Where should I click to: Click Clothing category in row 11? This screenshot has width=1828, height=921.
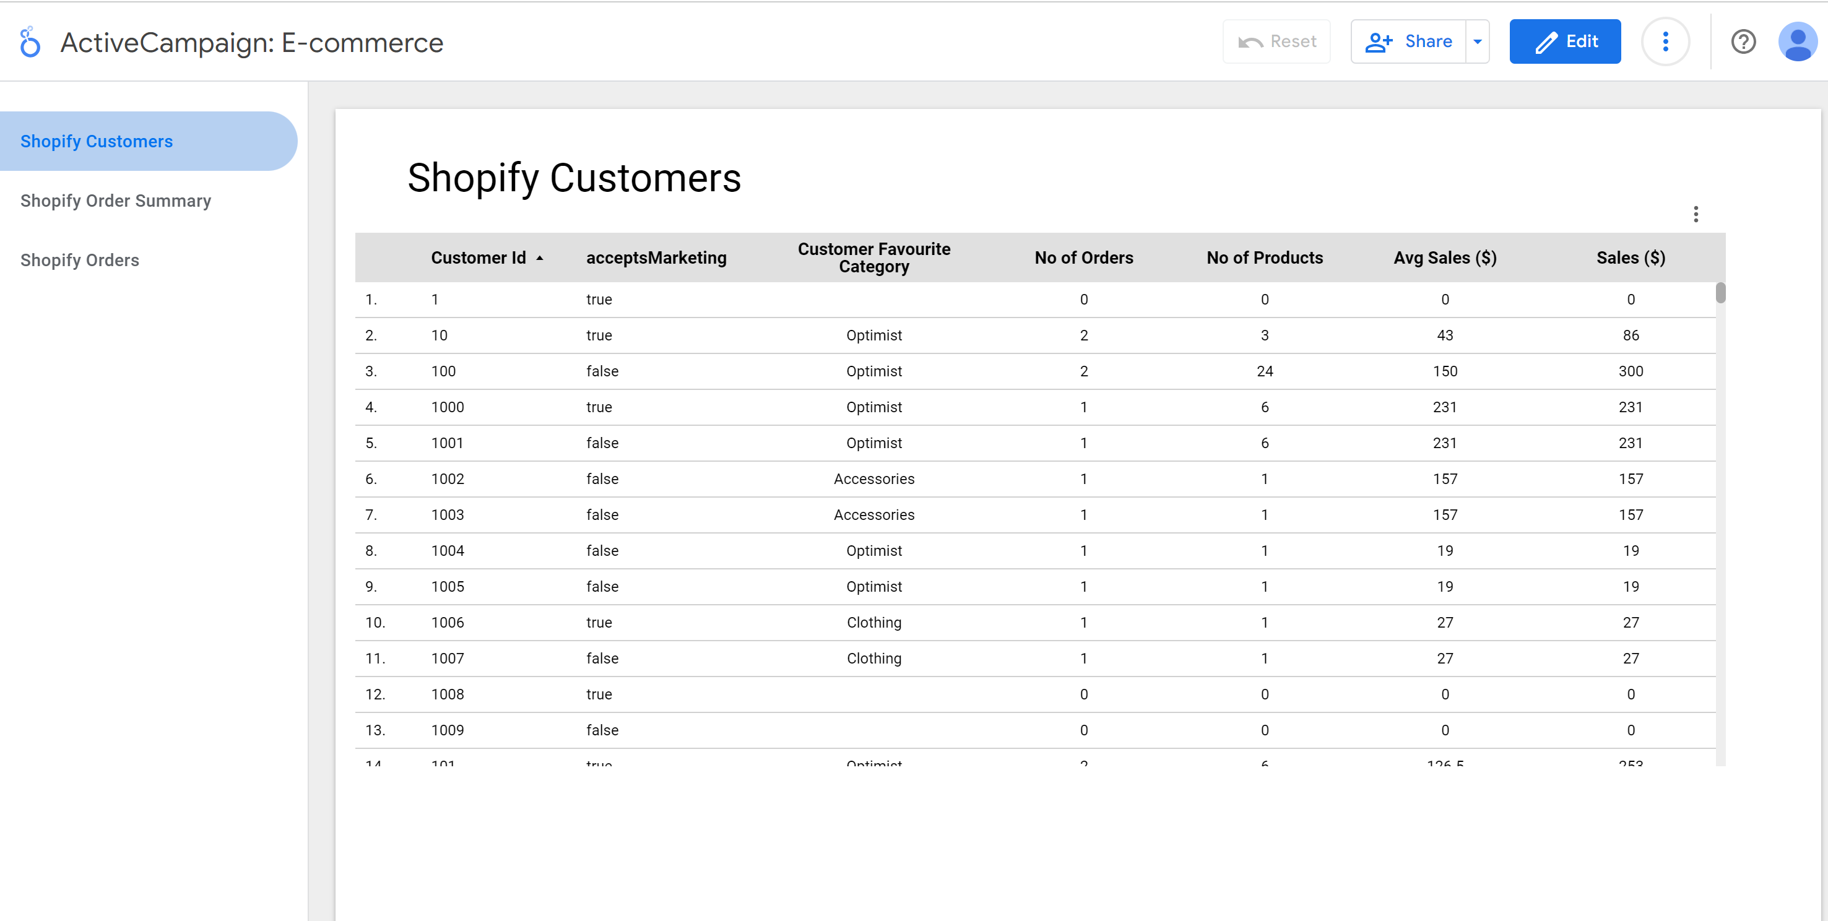pyautogui.click(x=873, y=659)
